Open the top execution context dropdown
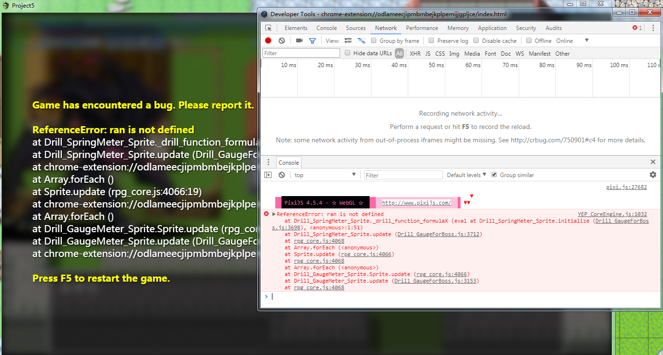The image size is (663, 355). (325, 175)
